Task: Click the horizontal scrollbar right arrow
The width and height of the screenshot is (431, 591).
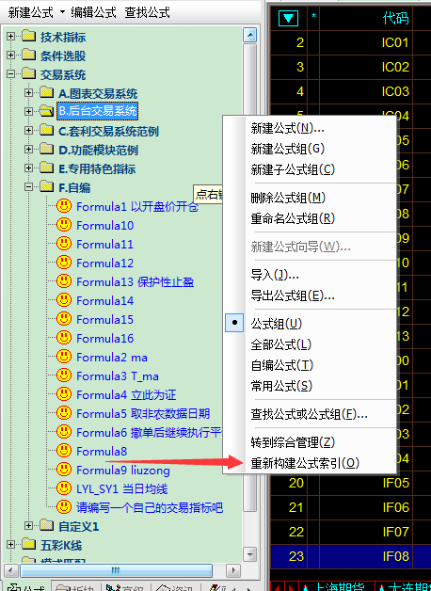Action: click(233, 570)
